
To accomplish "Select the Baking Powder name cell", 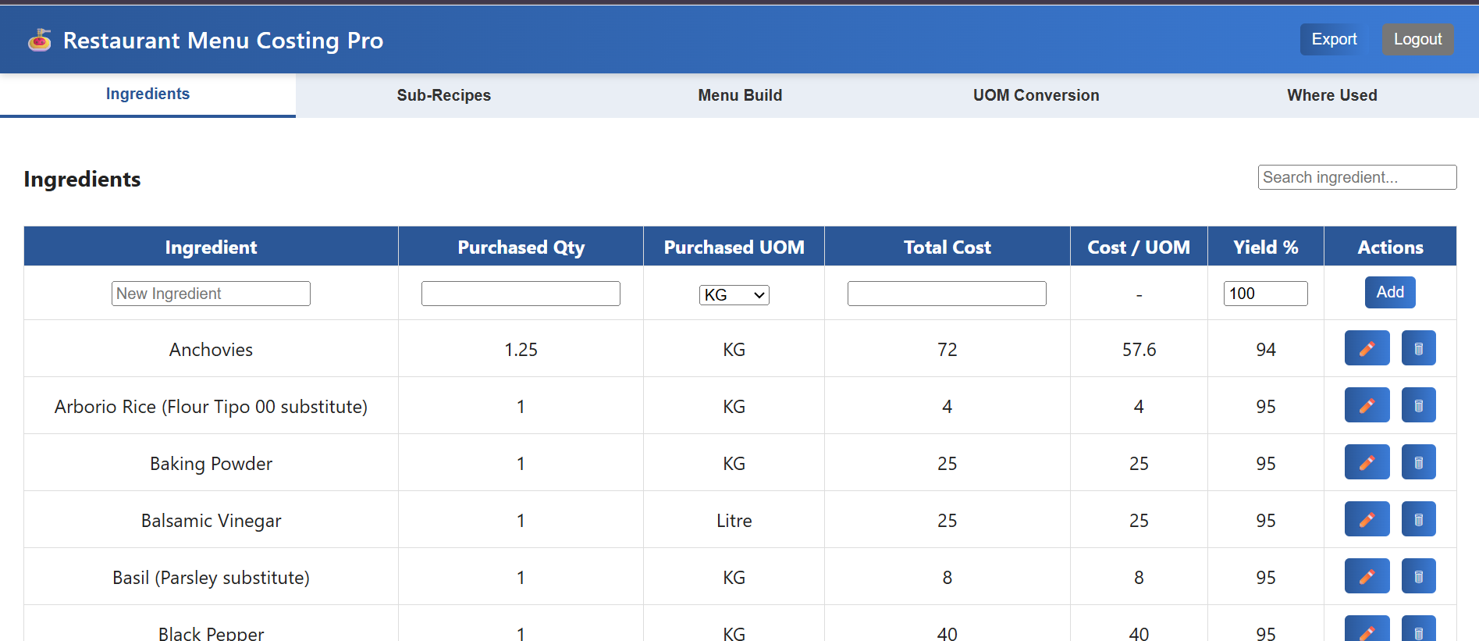I will [x=211, y=463].
